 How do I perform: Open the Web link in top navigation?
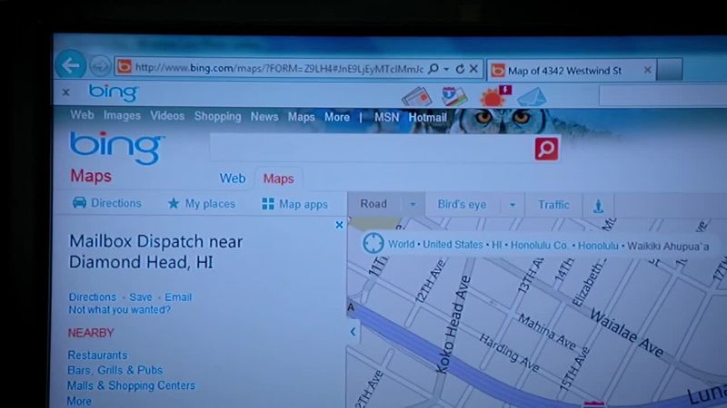[82, 115]
